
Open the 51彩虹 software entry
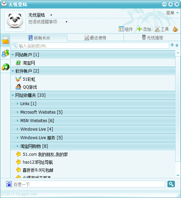click(x=93, y=79)
